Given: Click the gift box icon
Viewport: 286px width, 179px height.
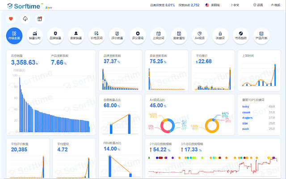Looking at the screenshot, I should click(x=39, y=19).
